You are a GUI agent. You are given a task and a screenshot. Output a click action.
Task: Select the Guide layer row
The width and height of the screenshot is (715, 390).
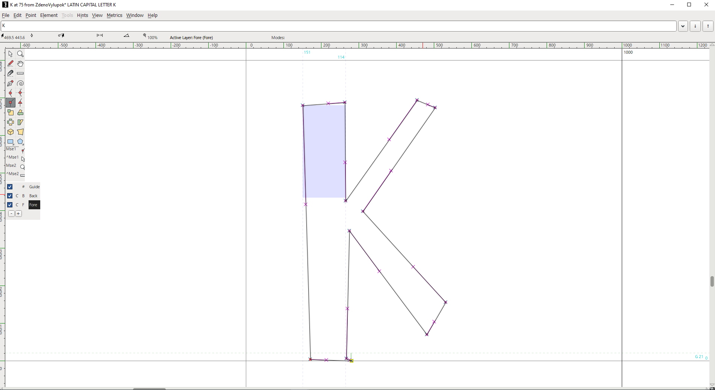pos(34,187)
